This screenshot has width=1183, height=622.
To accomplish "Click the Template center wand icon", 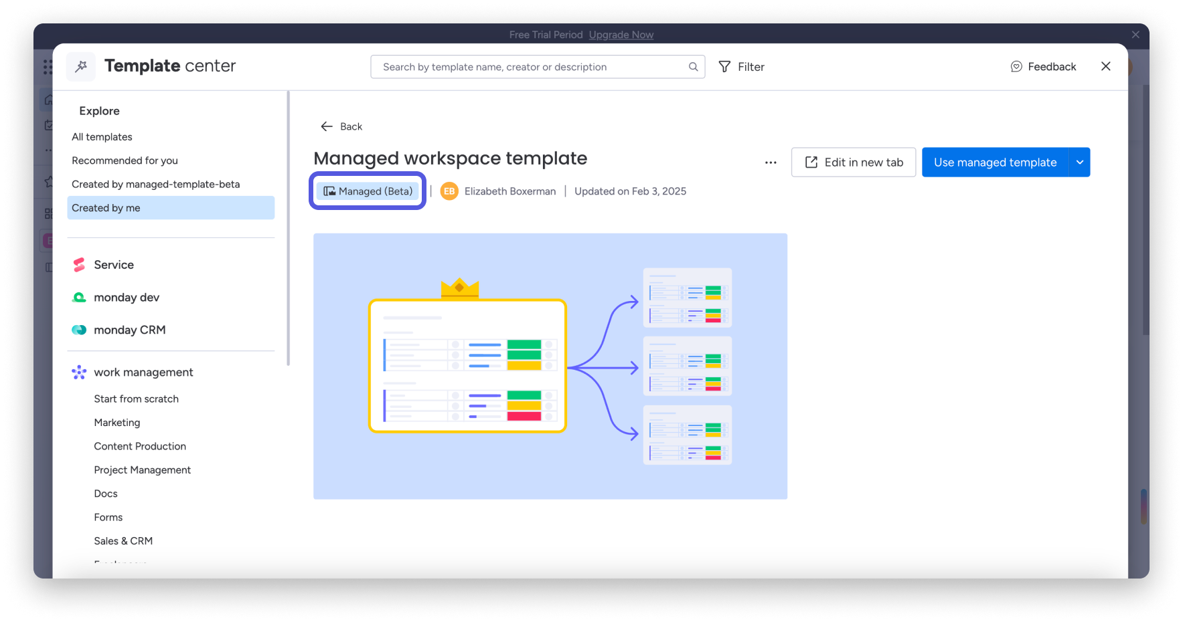I will 81,66.
